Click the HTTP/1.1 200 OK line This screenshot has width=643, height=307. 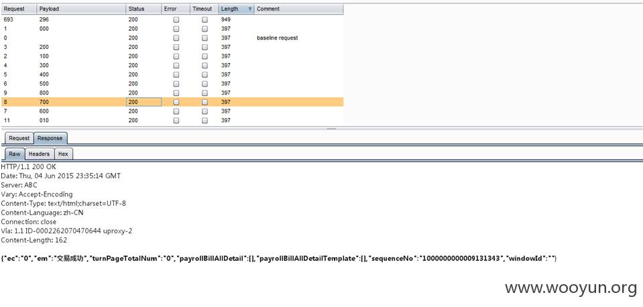(28, 167)
